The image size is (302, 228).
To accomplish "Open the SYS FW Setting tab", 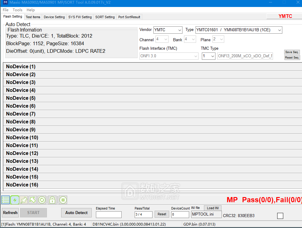I will coord(80,17).
